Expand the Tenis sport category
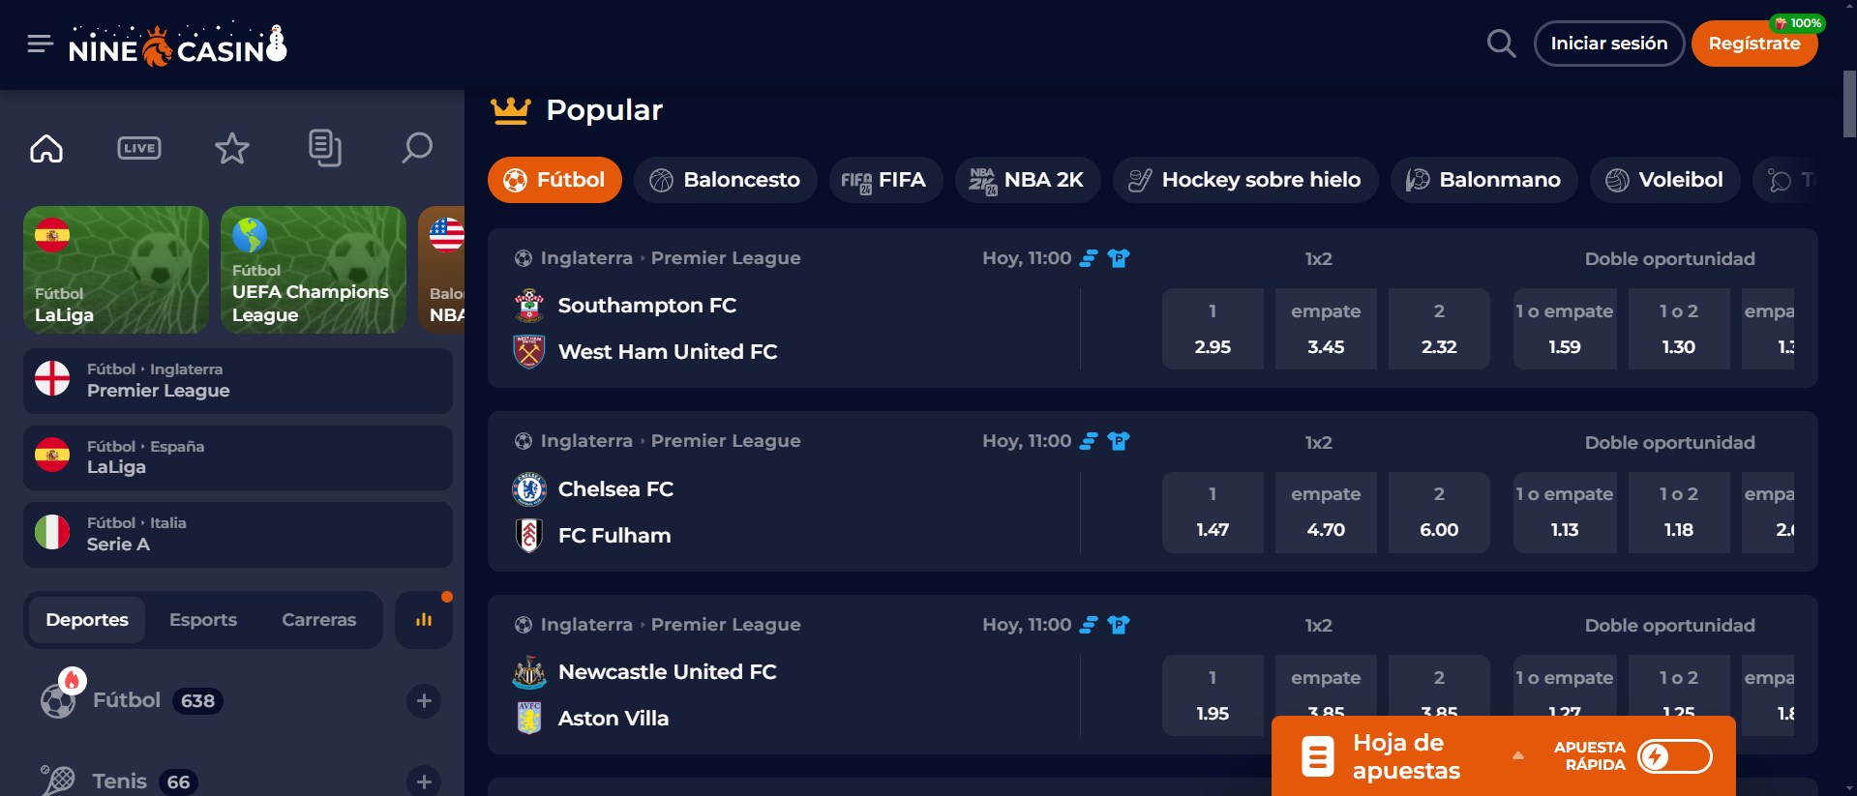Screen dimensions: 1857x796 click(x=424, y=781)
